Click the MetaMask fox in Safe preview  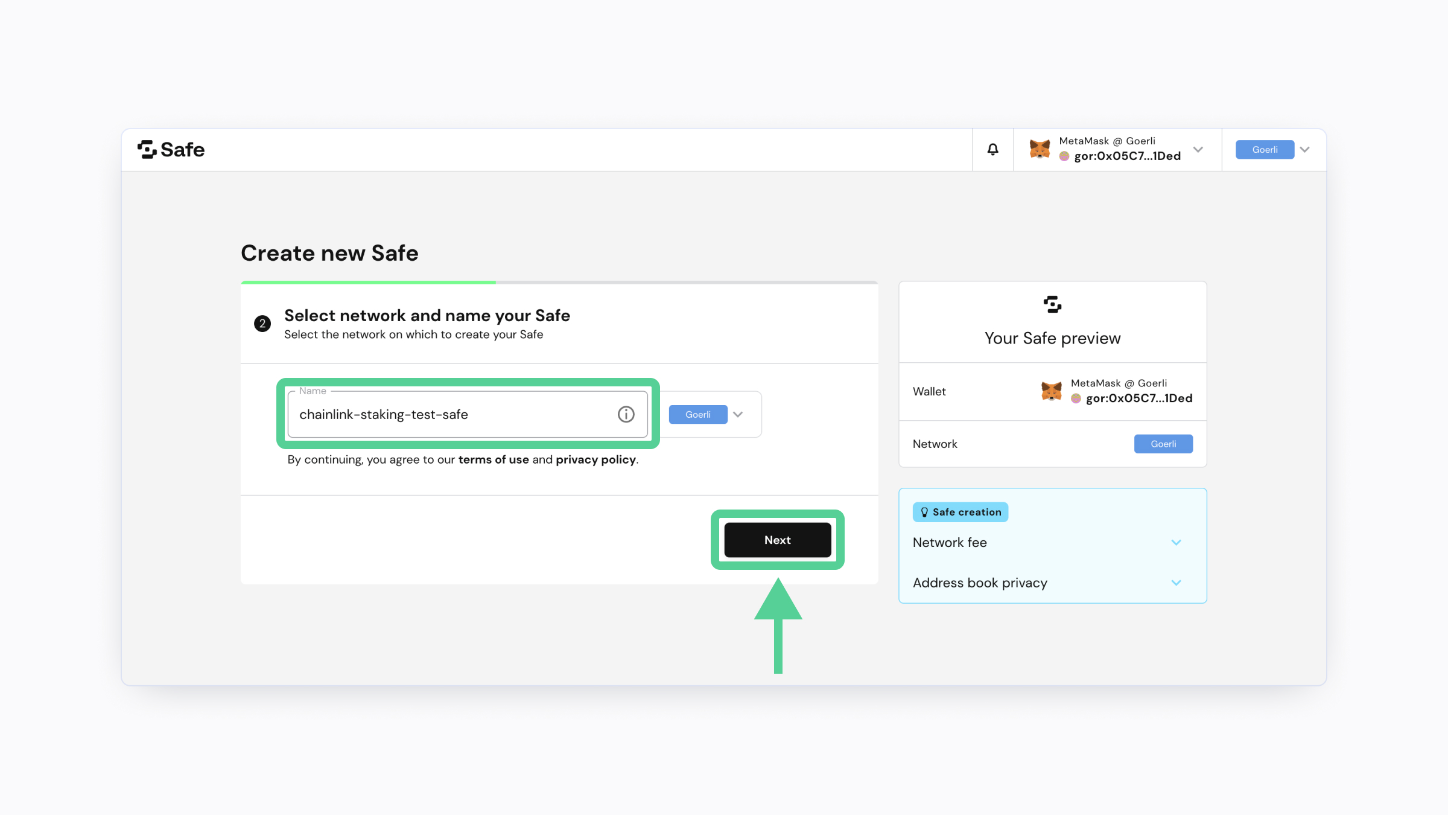pyautogui.click(x=1052, y=391)
